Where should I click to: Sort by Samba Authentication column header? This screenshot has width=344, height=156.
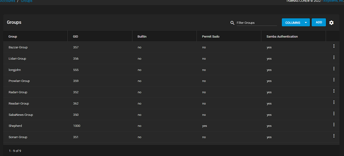coord(282,37)
